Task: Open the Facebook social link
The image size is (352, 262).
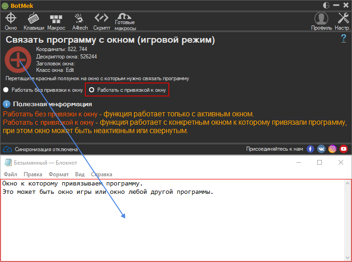Action: [x=310, y=149]
